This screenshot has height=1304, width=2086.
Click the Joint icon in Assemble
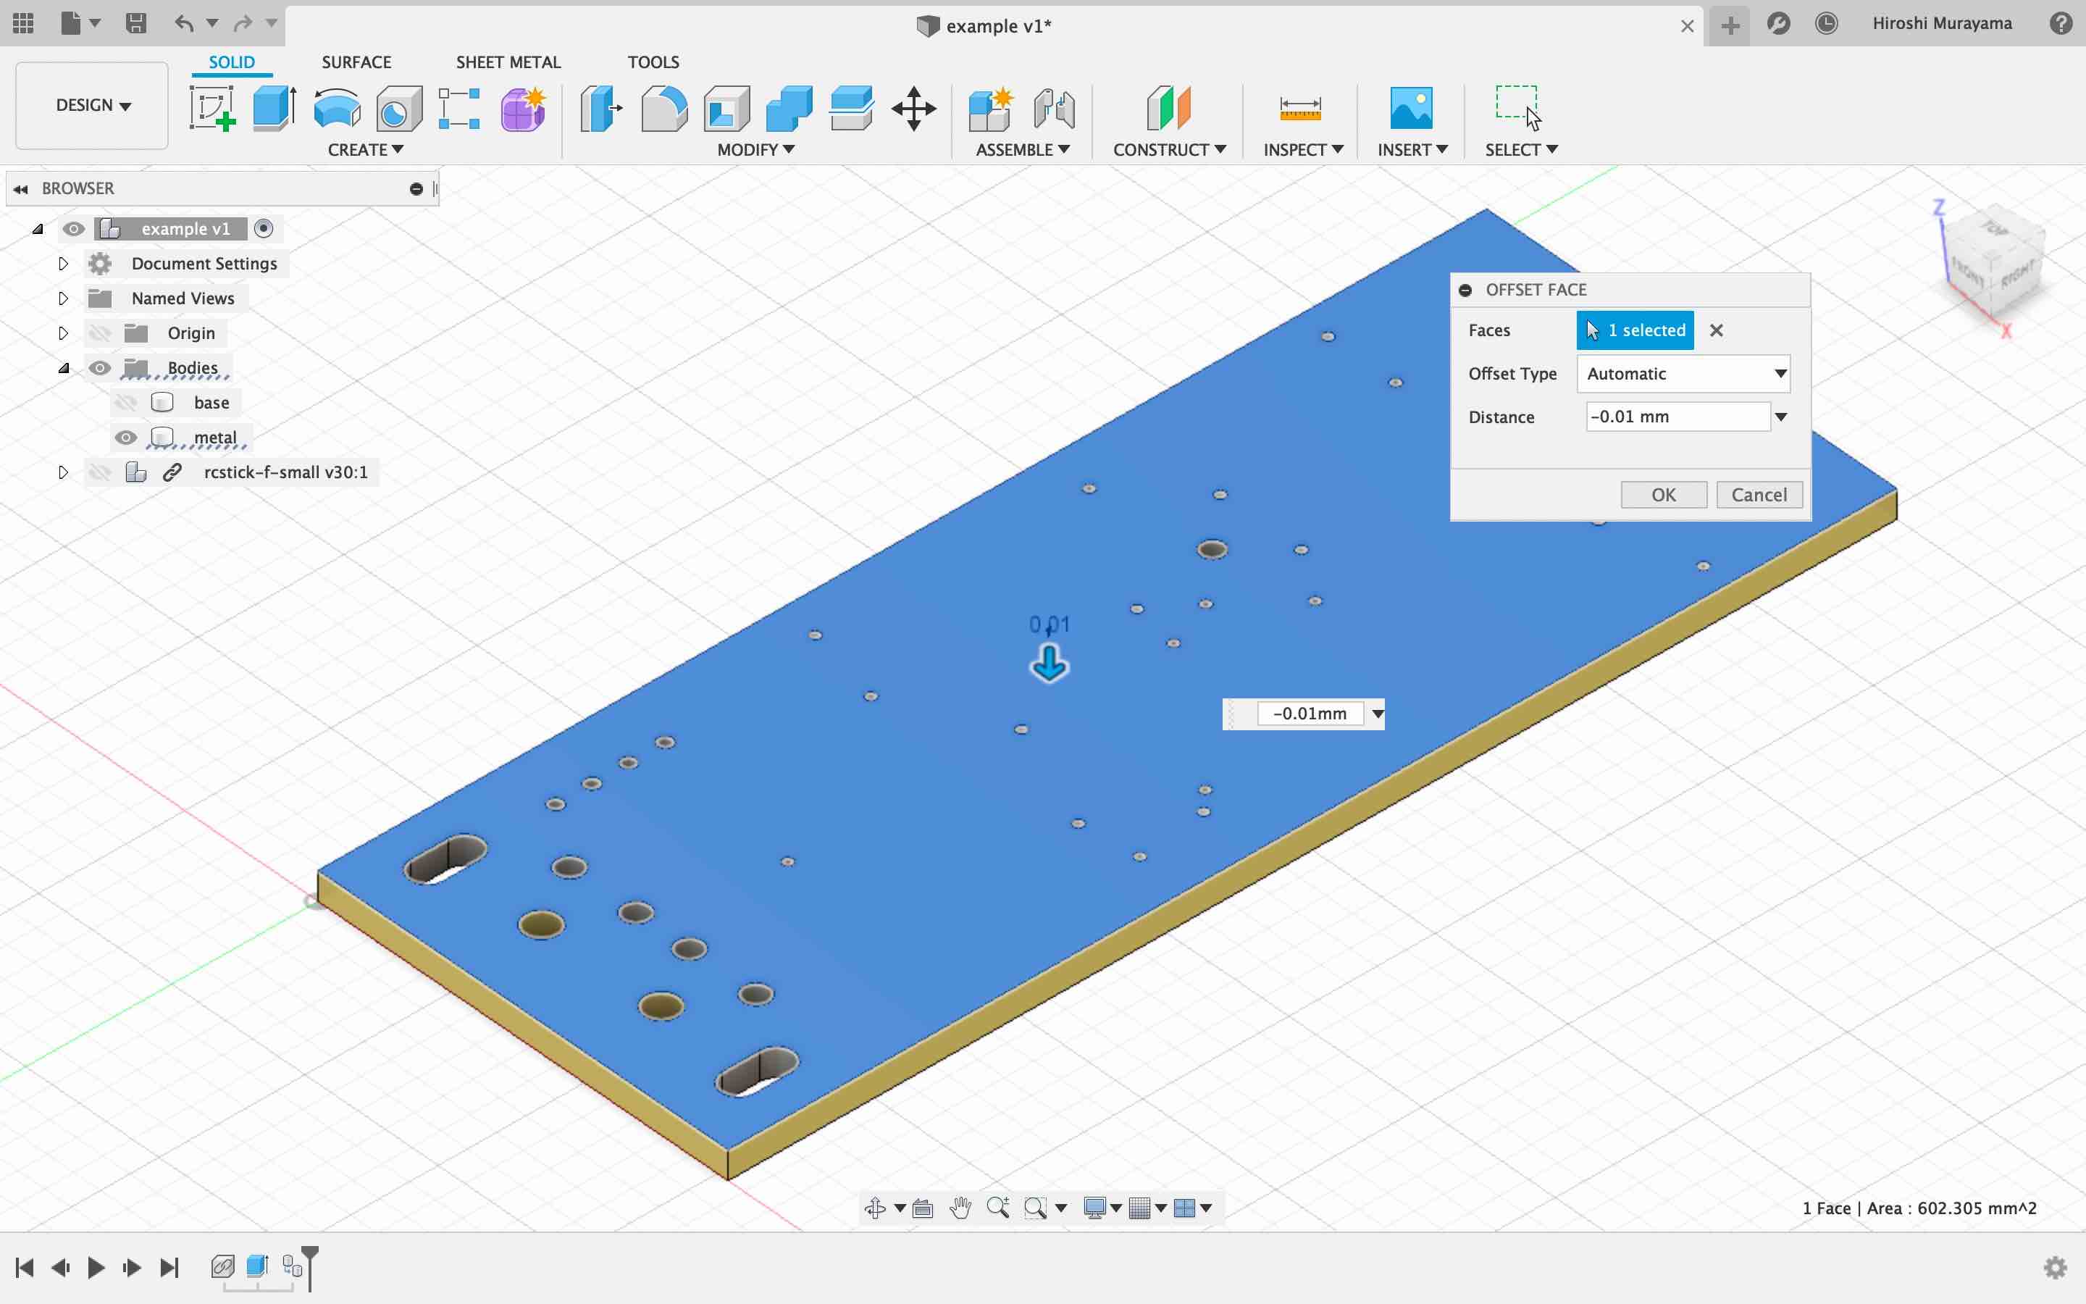pyautogui.click(x=1054, y=108)
